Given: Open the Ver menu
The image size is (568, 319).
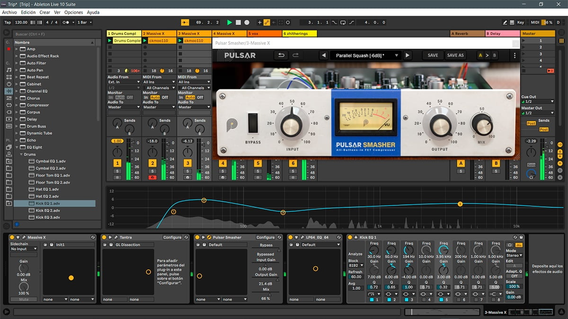Looking at the screenshot, I should click(x=57, y=12).
